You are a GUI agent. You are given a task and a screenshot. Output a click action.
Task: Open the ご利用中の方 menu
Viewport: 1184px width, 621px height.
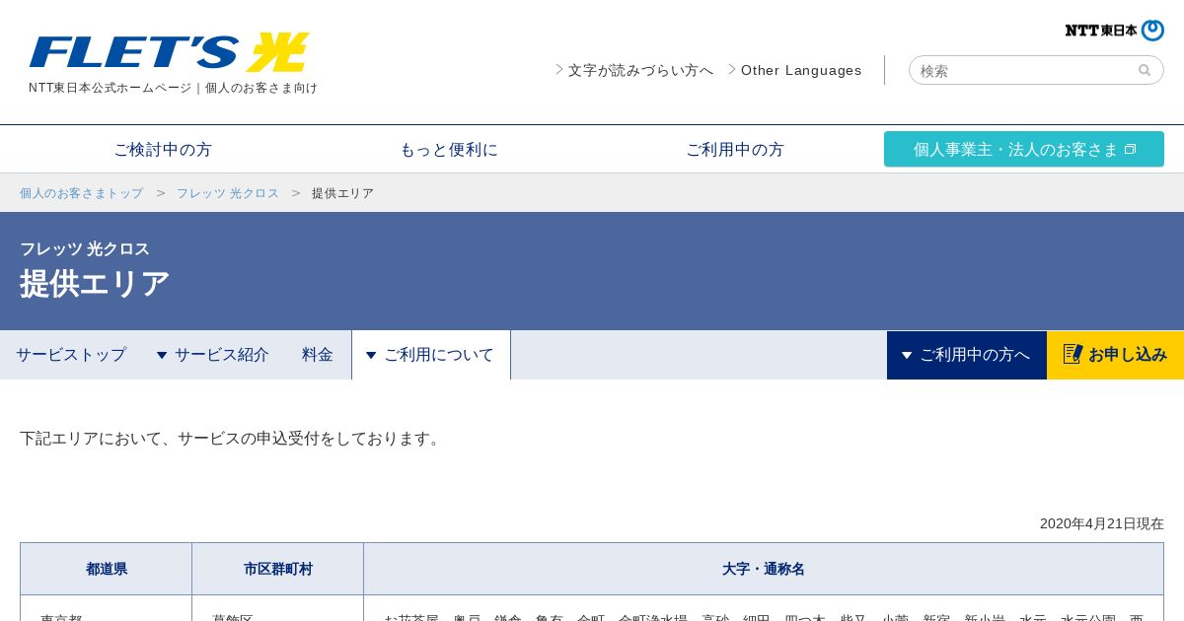[735, 150]
